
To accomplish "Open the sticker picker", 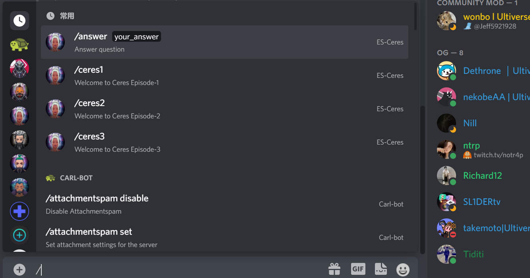I will click(381, 269).
